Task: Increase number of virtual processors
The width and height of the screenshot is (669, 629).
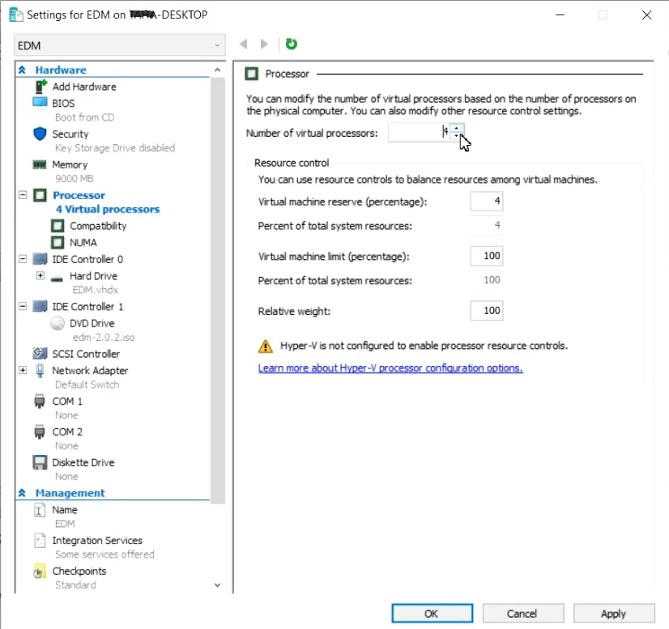Action: (457, 128)
